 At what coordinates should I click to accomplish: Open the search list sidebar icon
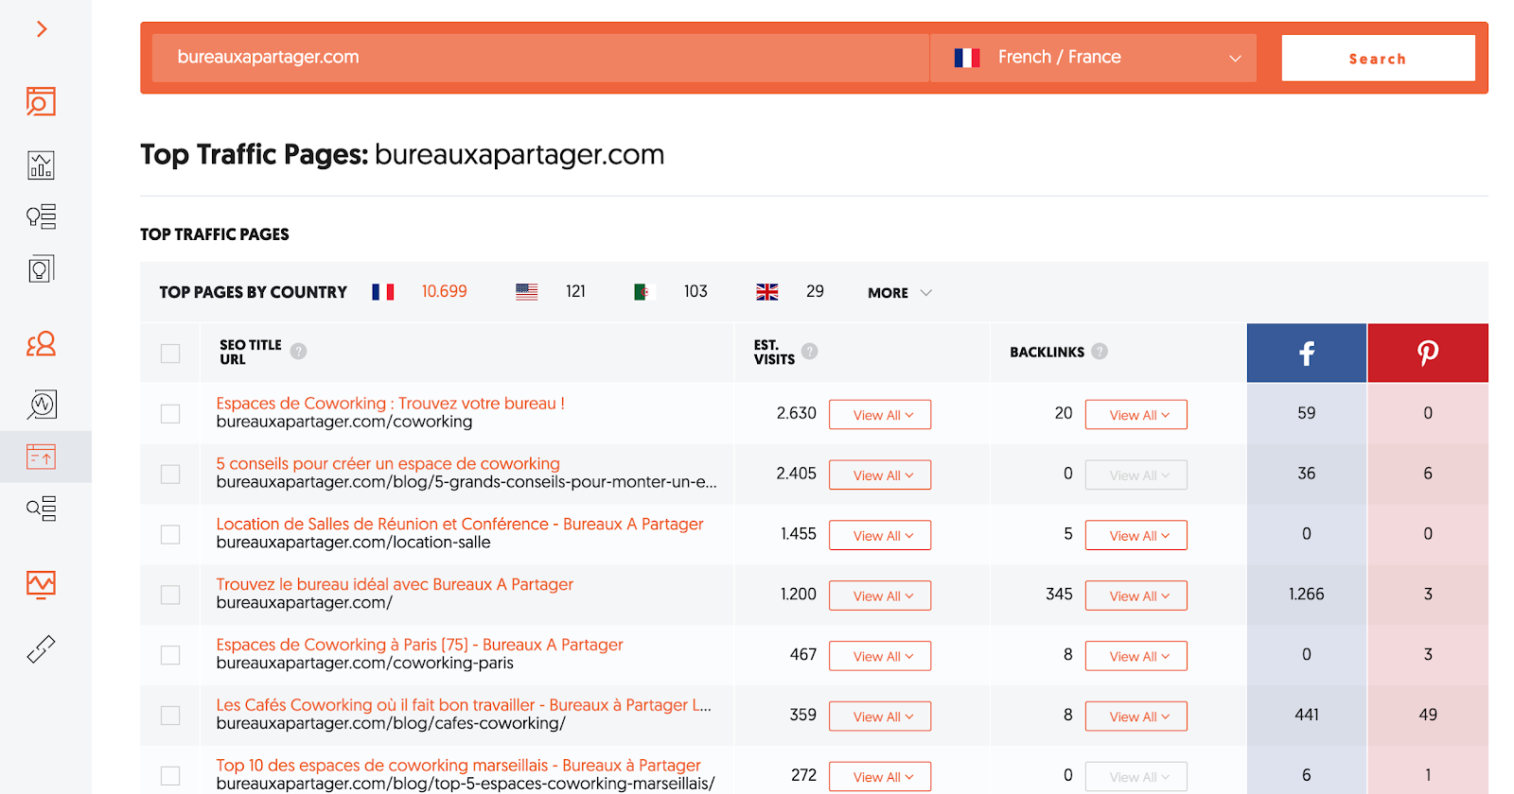click(41, 509)
